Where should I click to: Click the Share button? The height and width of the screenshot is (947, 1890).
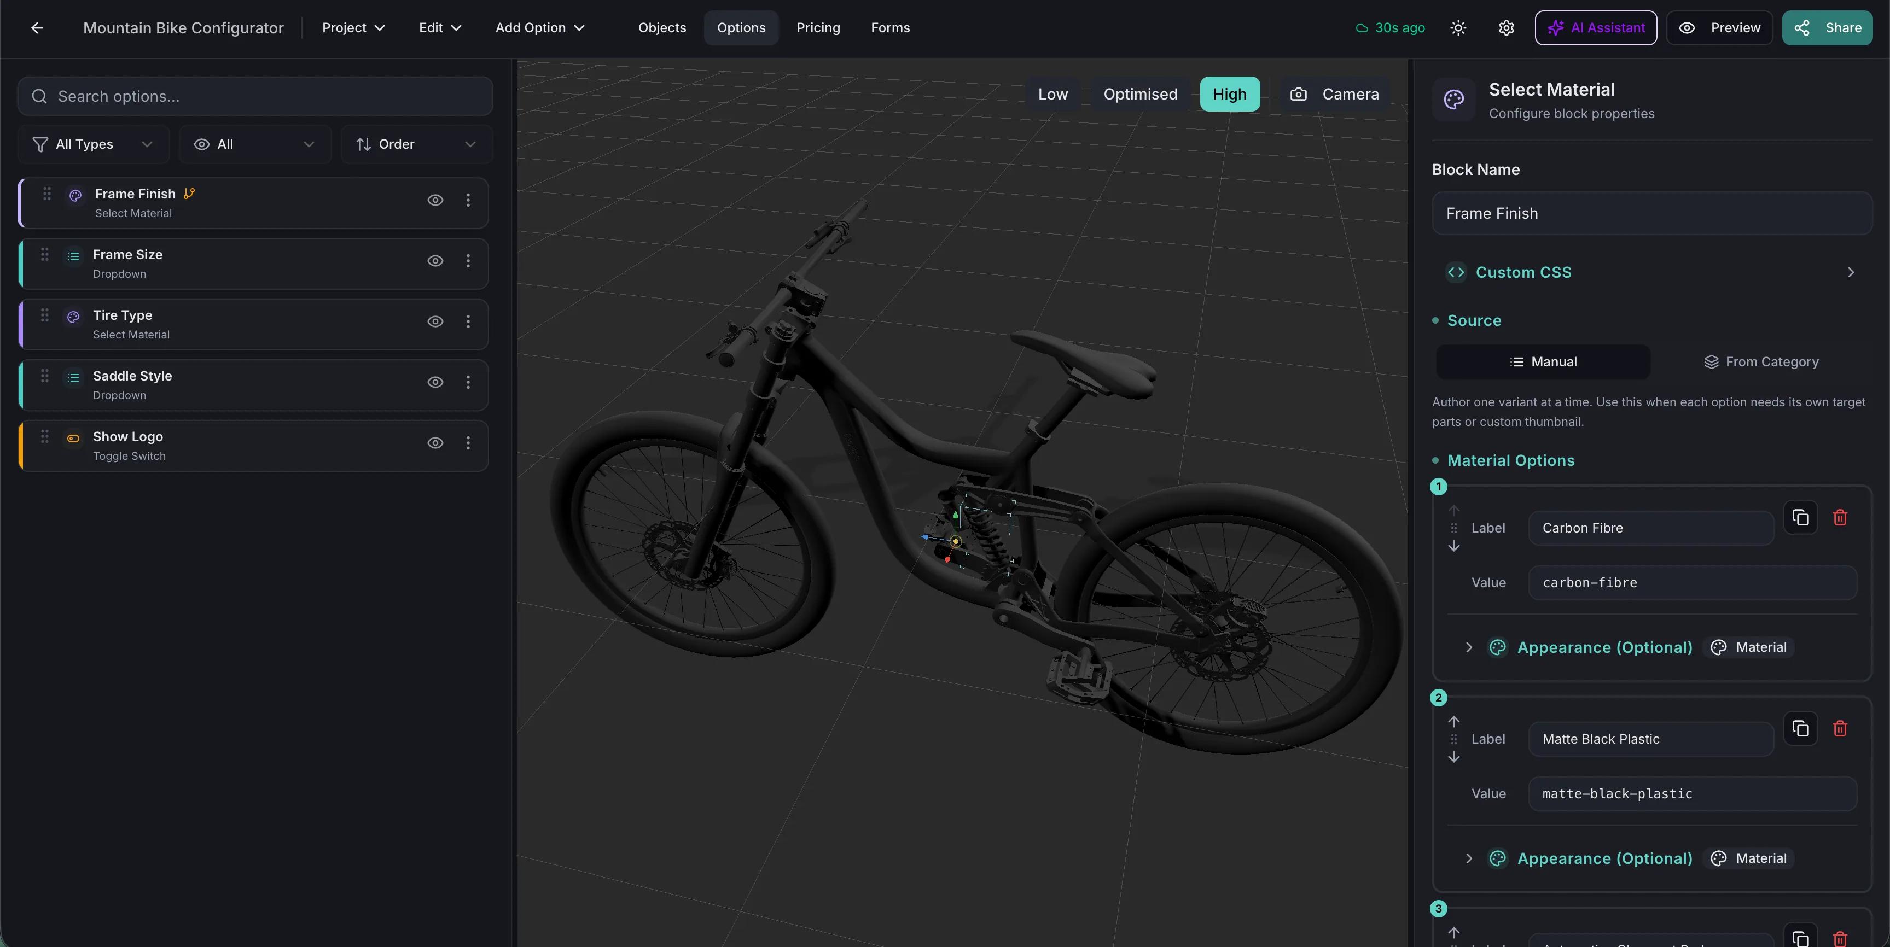(1827, 28)
